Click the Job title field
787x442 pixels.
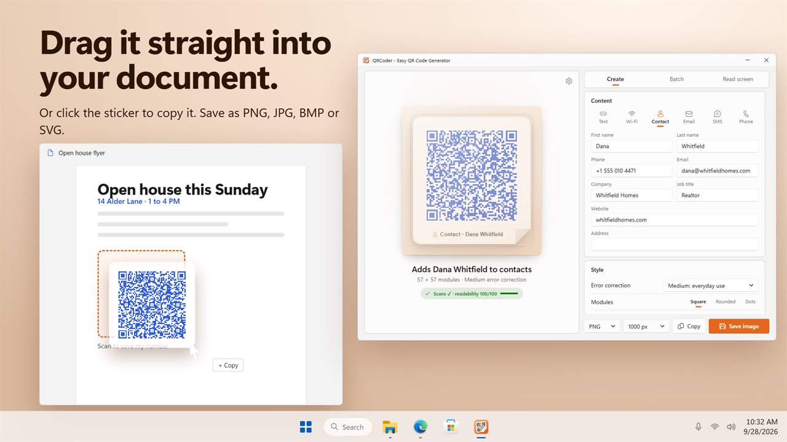point(718,195)
